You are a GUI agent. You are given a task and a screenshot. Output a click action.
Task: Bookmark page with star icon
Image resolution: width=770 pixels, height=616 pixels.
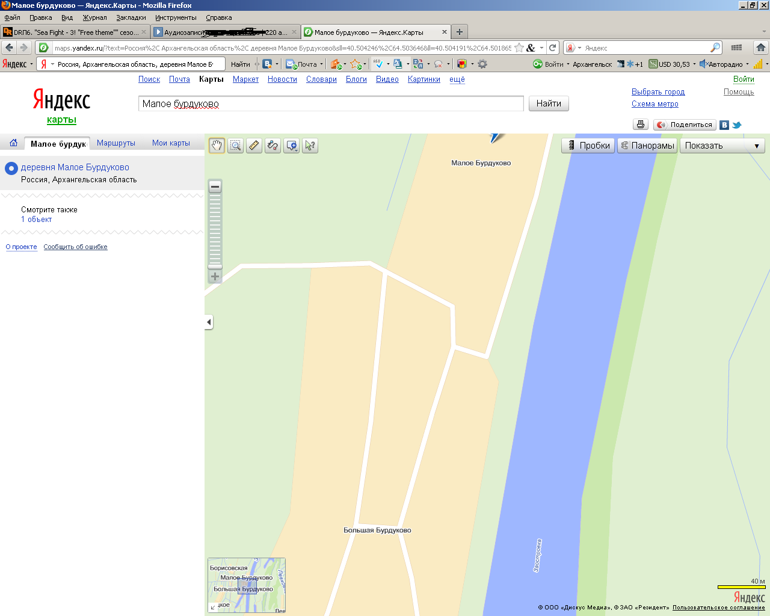click(x=519, y=48)
